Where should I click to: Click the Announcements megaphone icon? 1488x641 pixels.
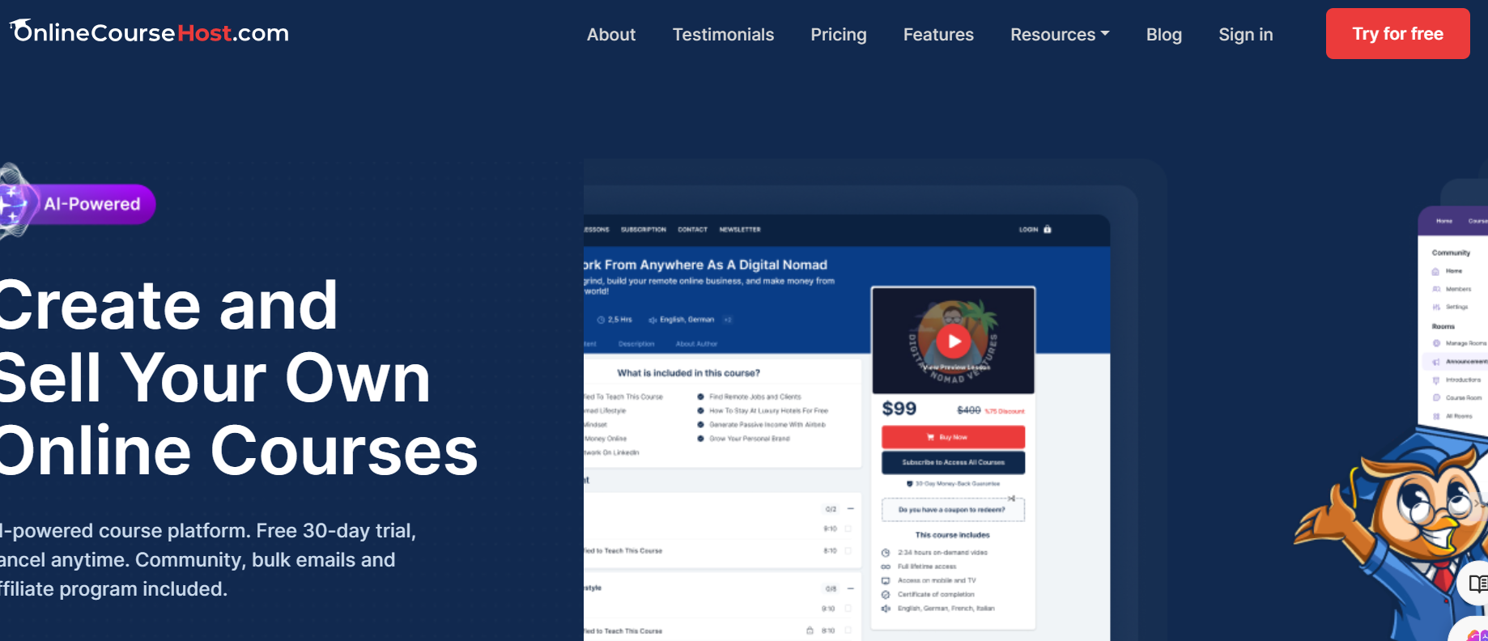pos(1436,362)
